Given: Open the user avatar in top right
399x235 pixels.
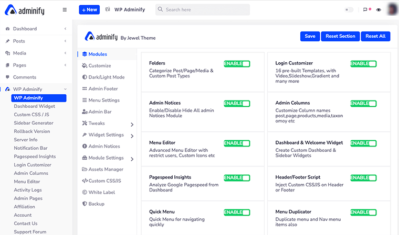Looking at the screenshot, I should pos(393,9).
